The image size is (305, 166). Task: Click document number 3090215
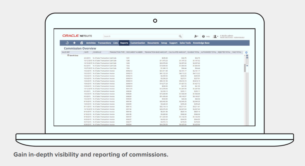coord(129,73)
